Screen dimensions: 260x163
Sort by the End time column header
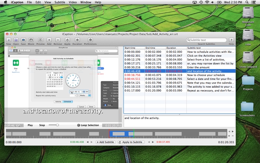(x=155, y=48)
